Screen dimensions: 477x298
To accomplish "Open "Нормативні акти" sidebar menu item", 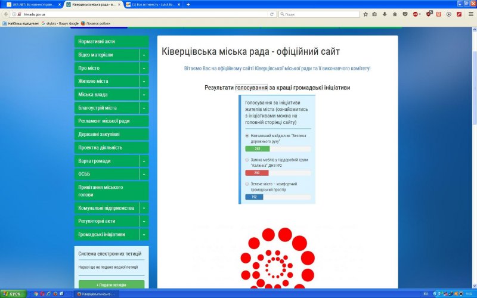I will pos(111,42).
